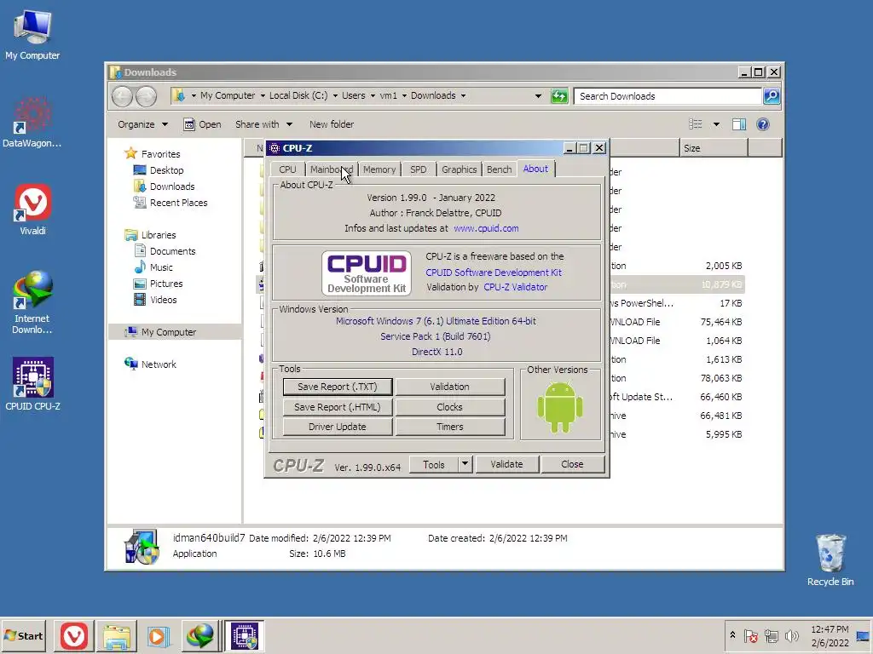Click the volume speaker tray icon
Viewport: 873px width, 654px height.
pos(791,635)
